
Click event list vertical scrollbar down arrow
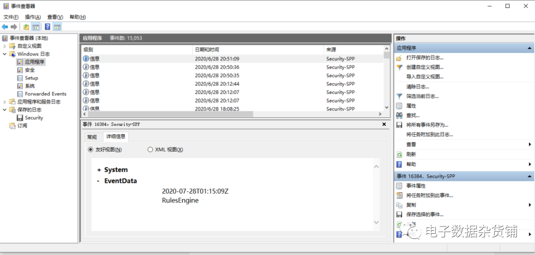tap(386, 107)
